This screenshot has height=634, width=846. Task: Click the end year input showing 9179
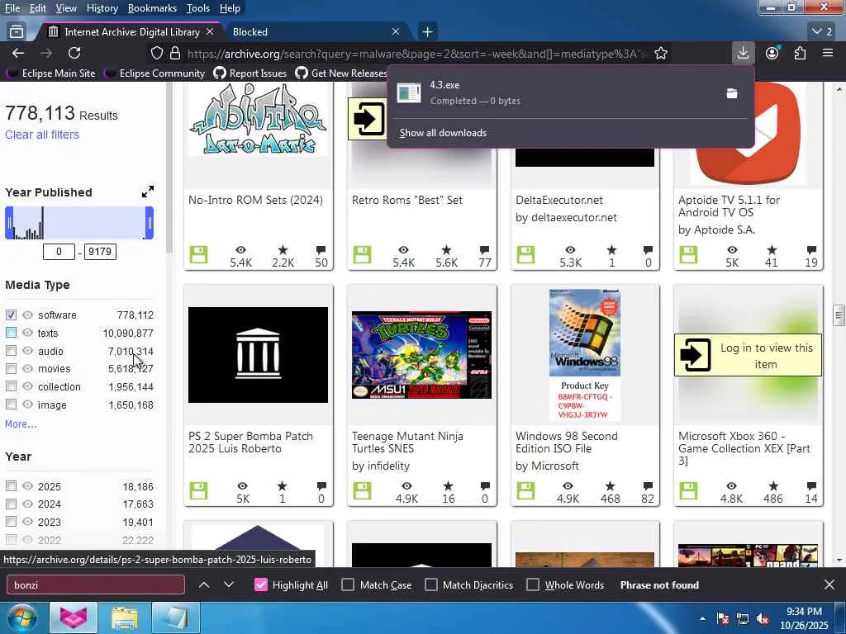coord(100,252)
